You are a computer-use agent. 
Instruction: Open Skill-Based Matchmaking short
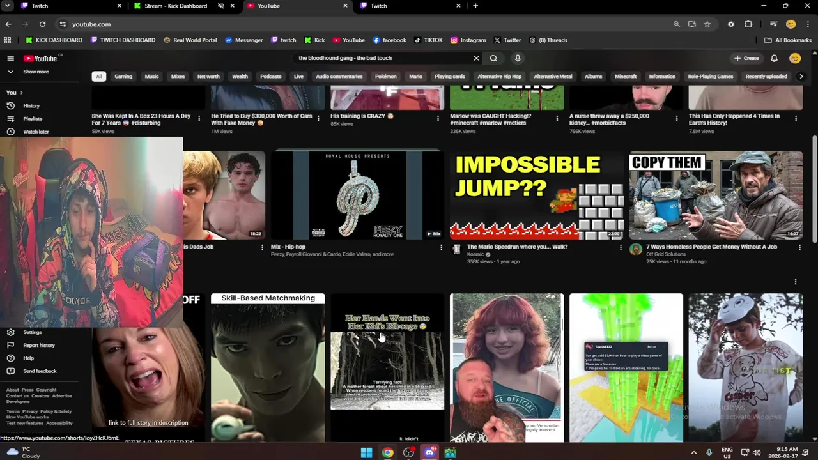click(268, 367)
